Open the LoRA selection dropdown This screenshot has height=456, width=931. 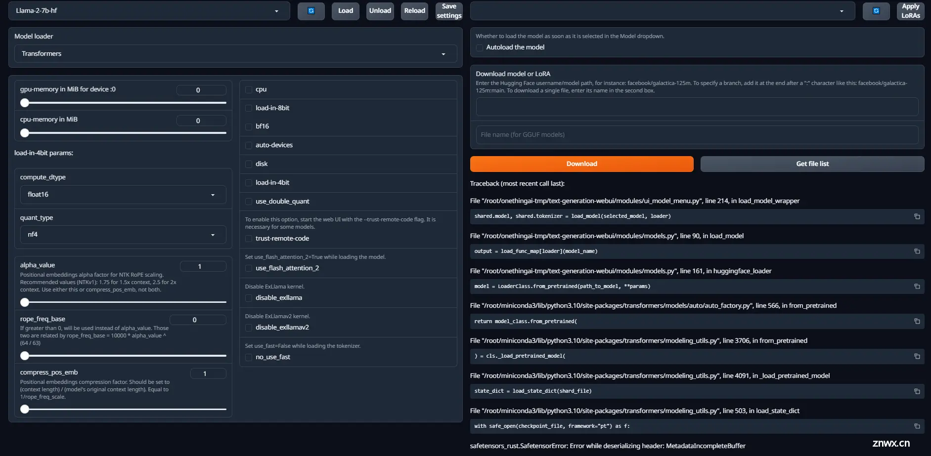click(x=663, y=11)
